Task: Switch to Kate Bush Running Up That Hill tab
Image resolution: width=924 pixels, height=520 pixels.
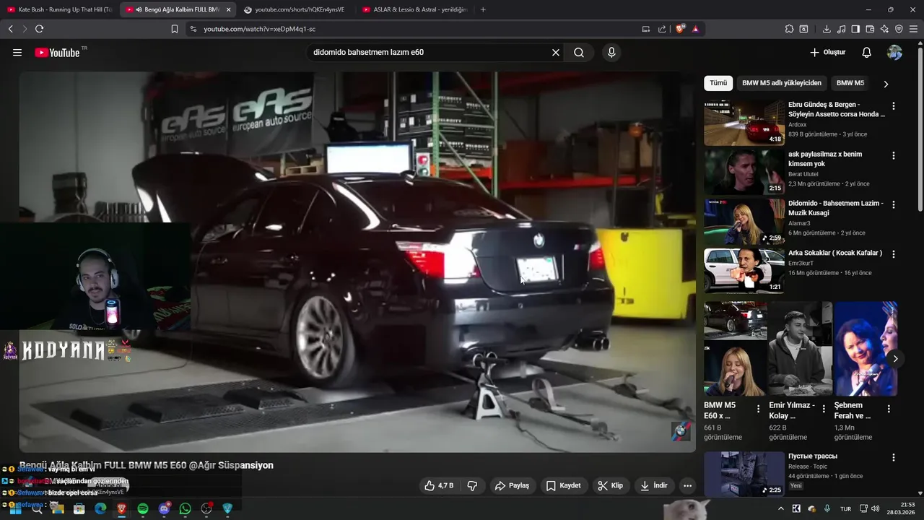Action: point(59,9)
